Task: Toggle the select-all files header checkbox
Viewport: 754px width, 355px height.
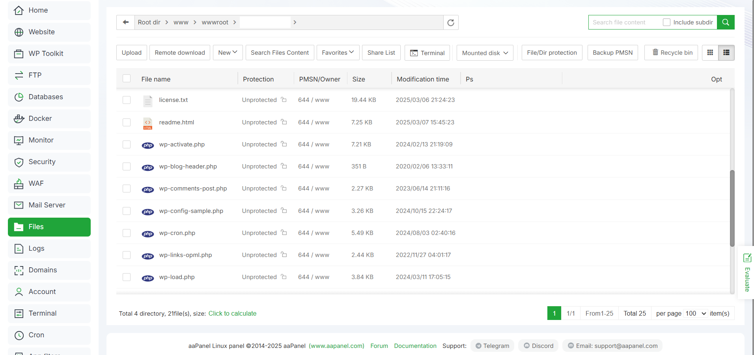Action: pyautogui.click(x=127, y=79)
